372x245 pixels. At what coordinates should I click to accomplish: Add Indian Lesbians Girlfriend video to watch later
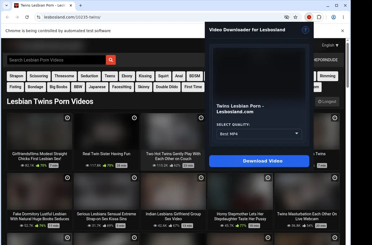tap(201, 178)
